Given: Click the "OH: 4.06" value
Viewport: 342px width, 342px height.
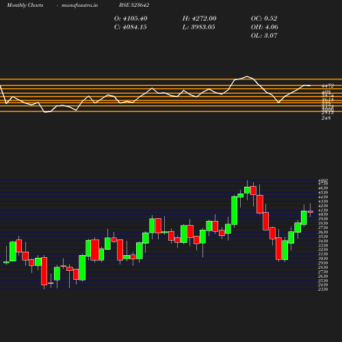Looking at the screenshot, I should point(265,27).
